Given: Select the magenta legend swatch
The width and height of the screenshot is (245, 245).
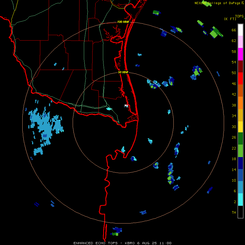Looking at the screenshot, I should coord(240,54).
